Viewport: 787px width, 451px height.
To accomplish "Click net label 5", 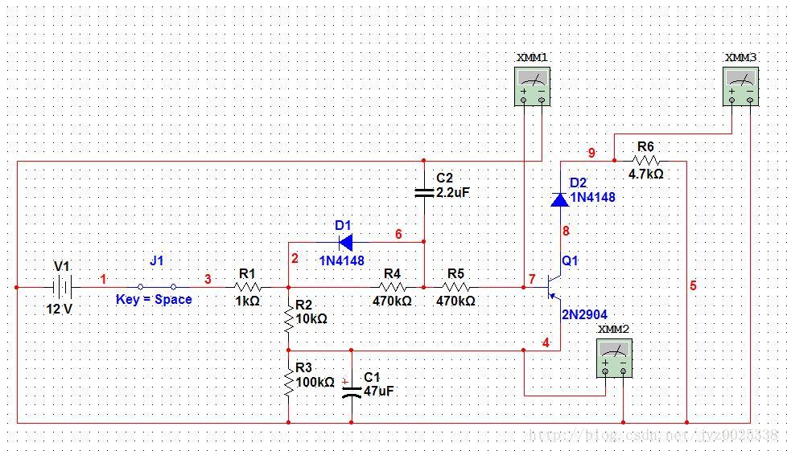I will [693, 286].
